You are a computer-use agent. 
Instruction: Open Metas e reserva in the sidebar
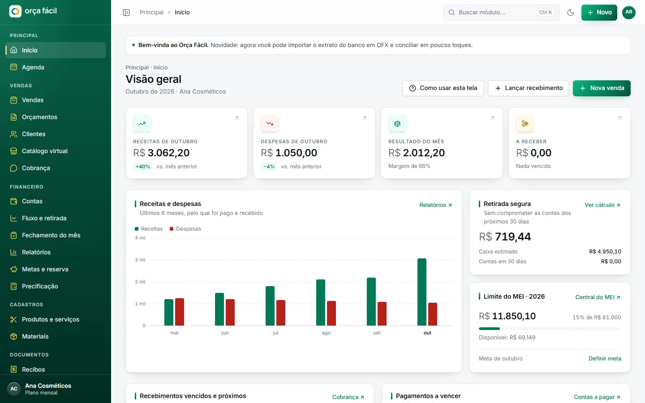pyautogui.click(x=56, y=269)
